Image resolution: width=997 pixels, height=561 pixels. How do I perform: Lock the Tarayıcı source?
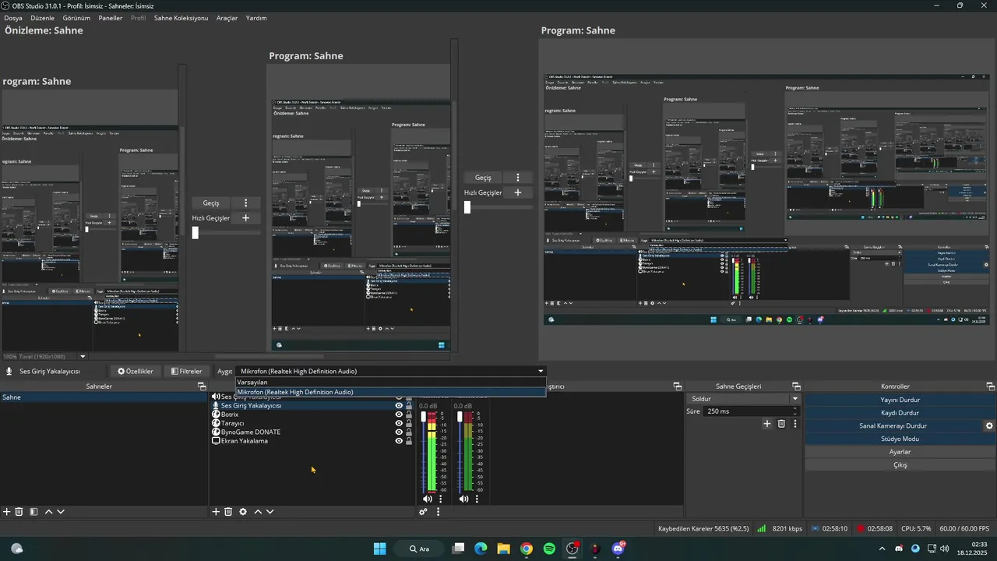[x=409, y=423]
